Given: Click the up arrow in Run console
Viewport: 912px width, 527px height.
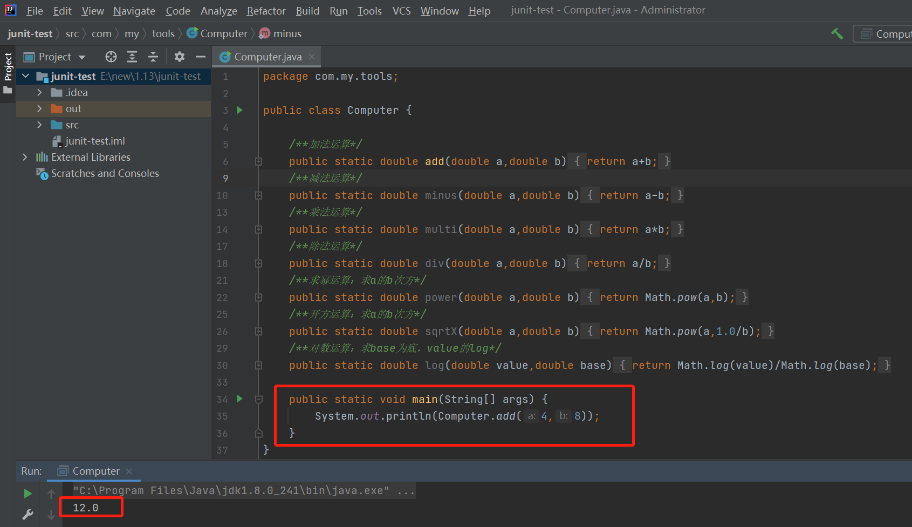Looking at the screenshot, I should (x=51, y=494).
